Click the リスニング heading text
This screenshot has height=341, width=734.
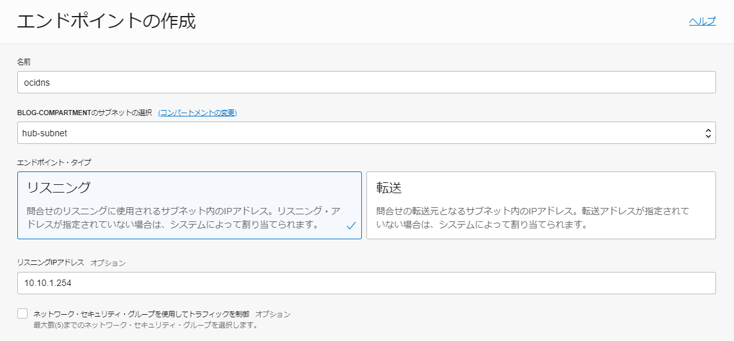[58, 187]
